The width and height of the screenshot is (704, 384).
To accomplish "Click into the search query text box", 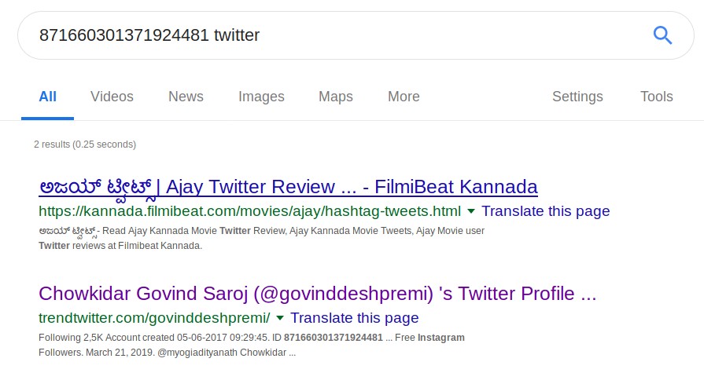I will click(330, 35).
